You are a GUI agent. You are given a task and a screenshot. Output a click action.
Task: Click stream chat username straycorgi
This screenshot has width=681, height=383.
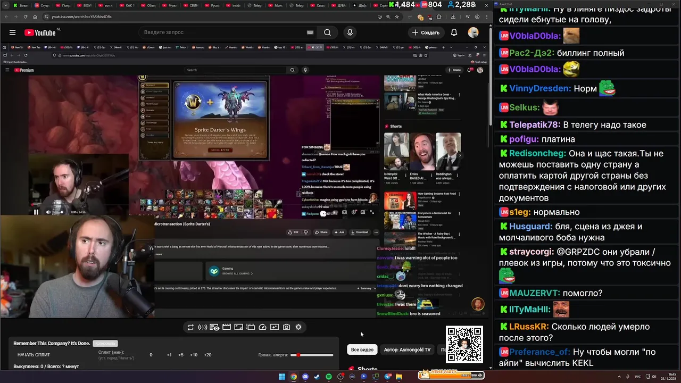pos(531,252)
